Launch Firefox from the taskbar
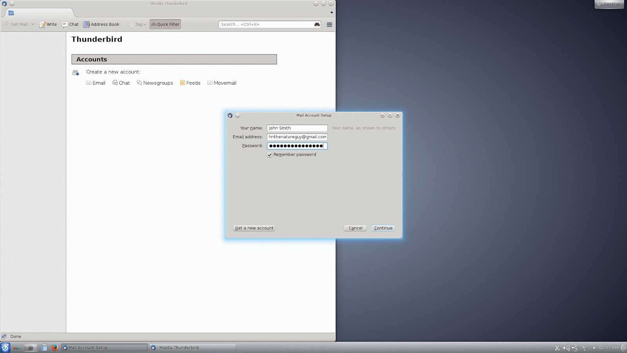 coord(54,348)
